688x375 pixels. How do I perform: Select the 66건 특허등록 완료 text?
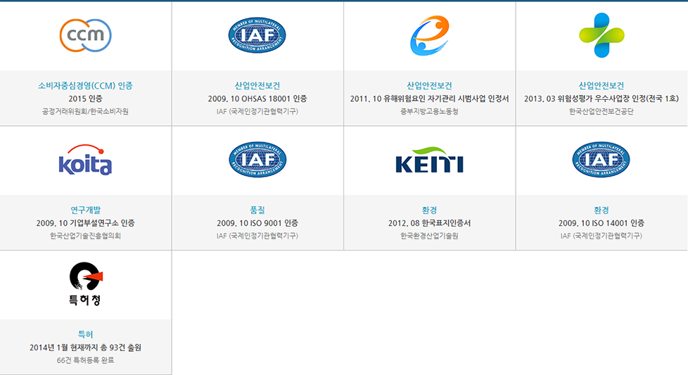click(x=86, y=360)
